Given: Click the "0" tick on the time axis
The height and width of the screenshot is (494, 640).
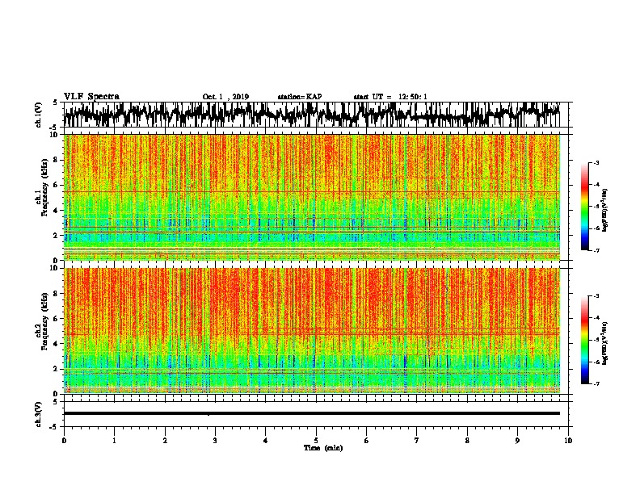Looking at the screenshot, I should (x=64, y=441).
